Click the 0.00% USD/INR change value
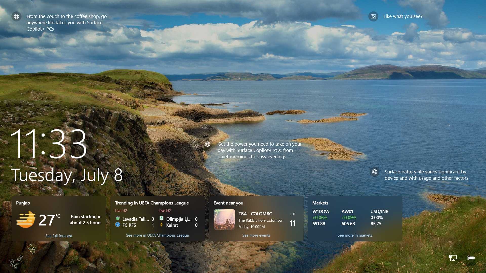Viewport: 486px width, 273px height. point(377,218)
